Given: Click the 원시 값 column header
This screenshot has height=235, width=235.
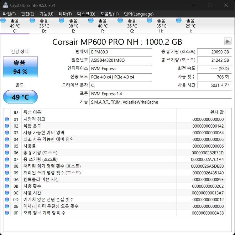Looking at the screenshot, I should (x=201, y=112).
